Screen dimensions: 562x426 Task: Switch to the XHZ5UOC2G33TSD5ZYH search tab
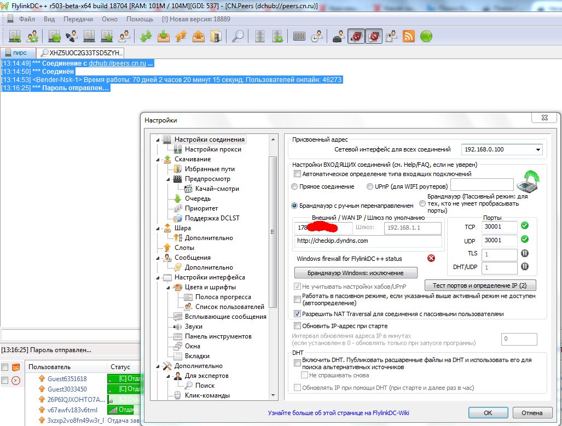[82, 52]
